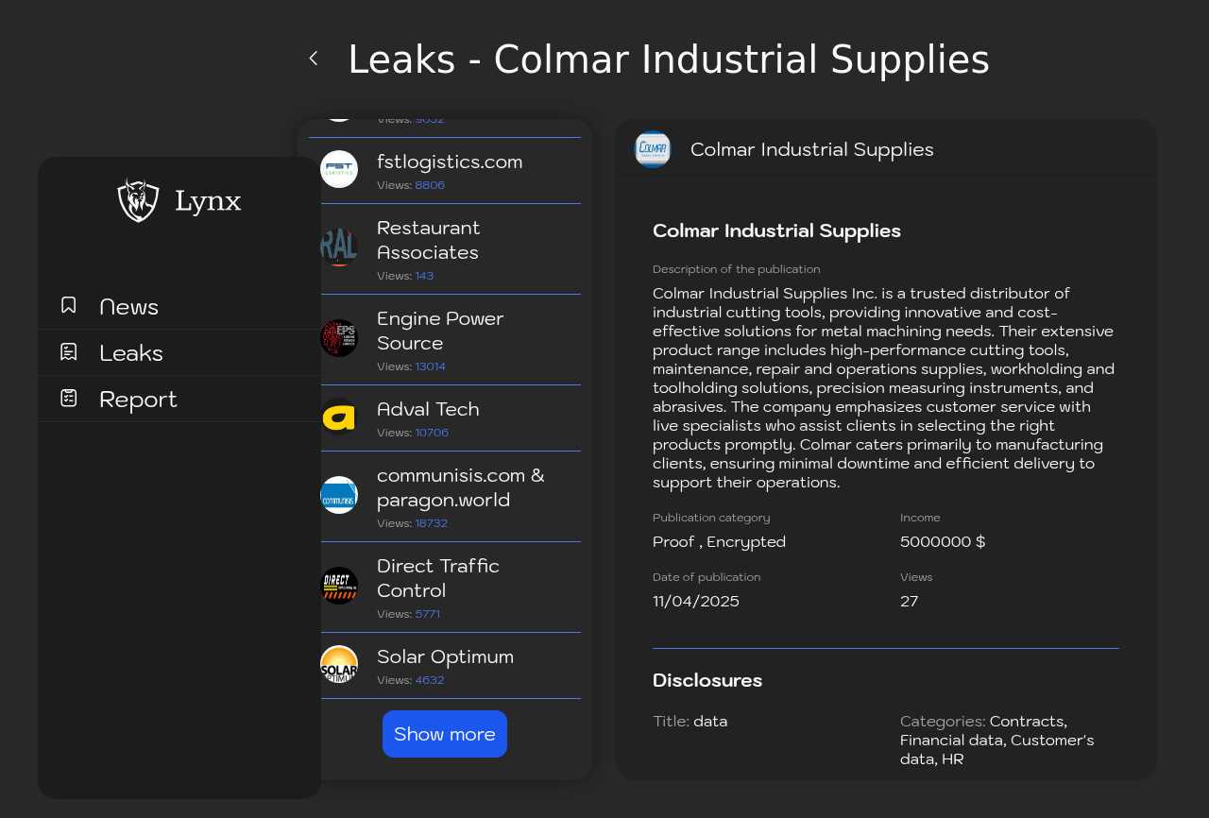Click the views count 143
This screenshot has width=1209, height=818.
424,276
